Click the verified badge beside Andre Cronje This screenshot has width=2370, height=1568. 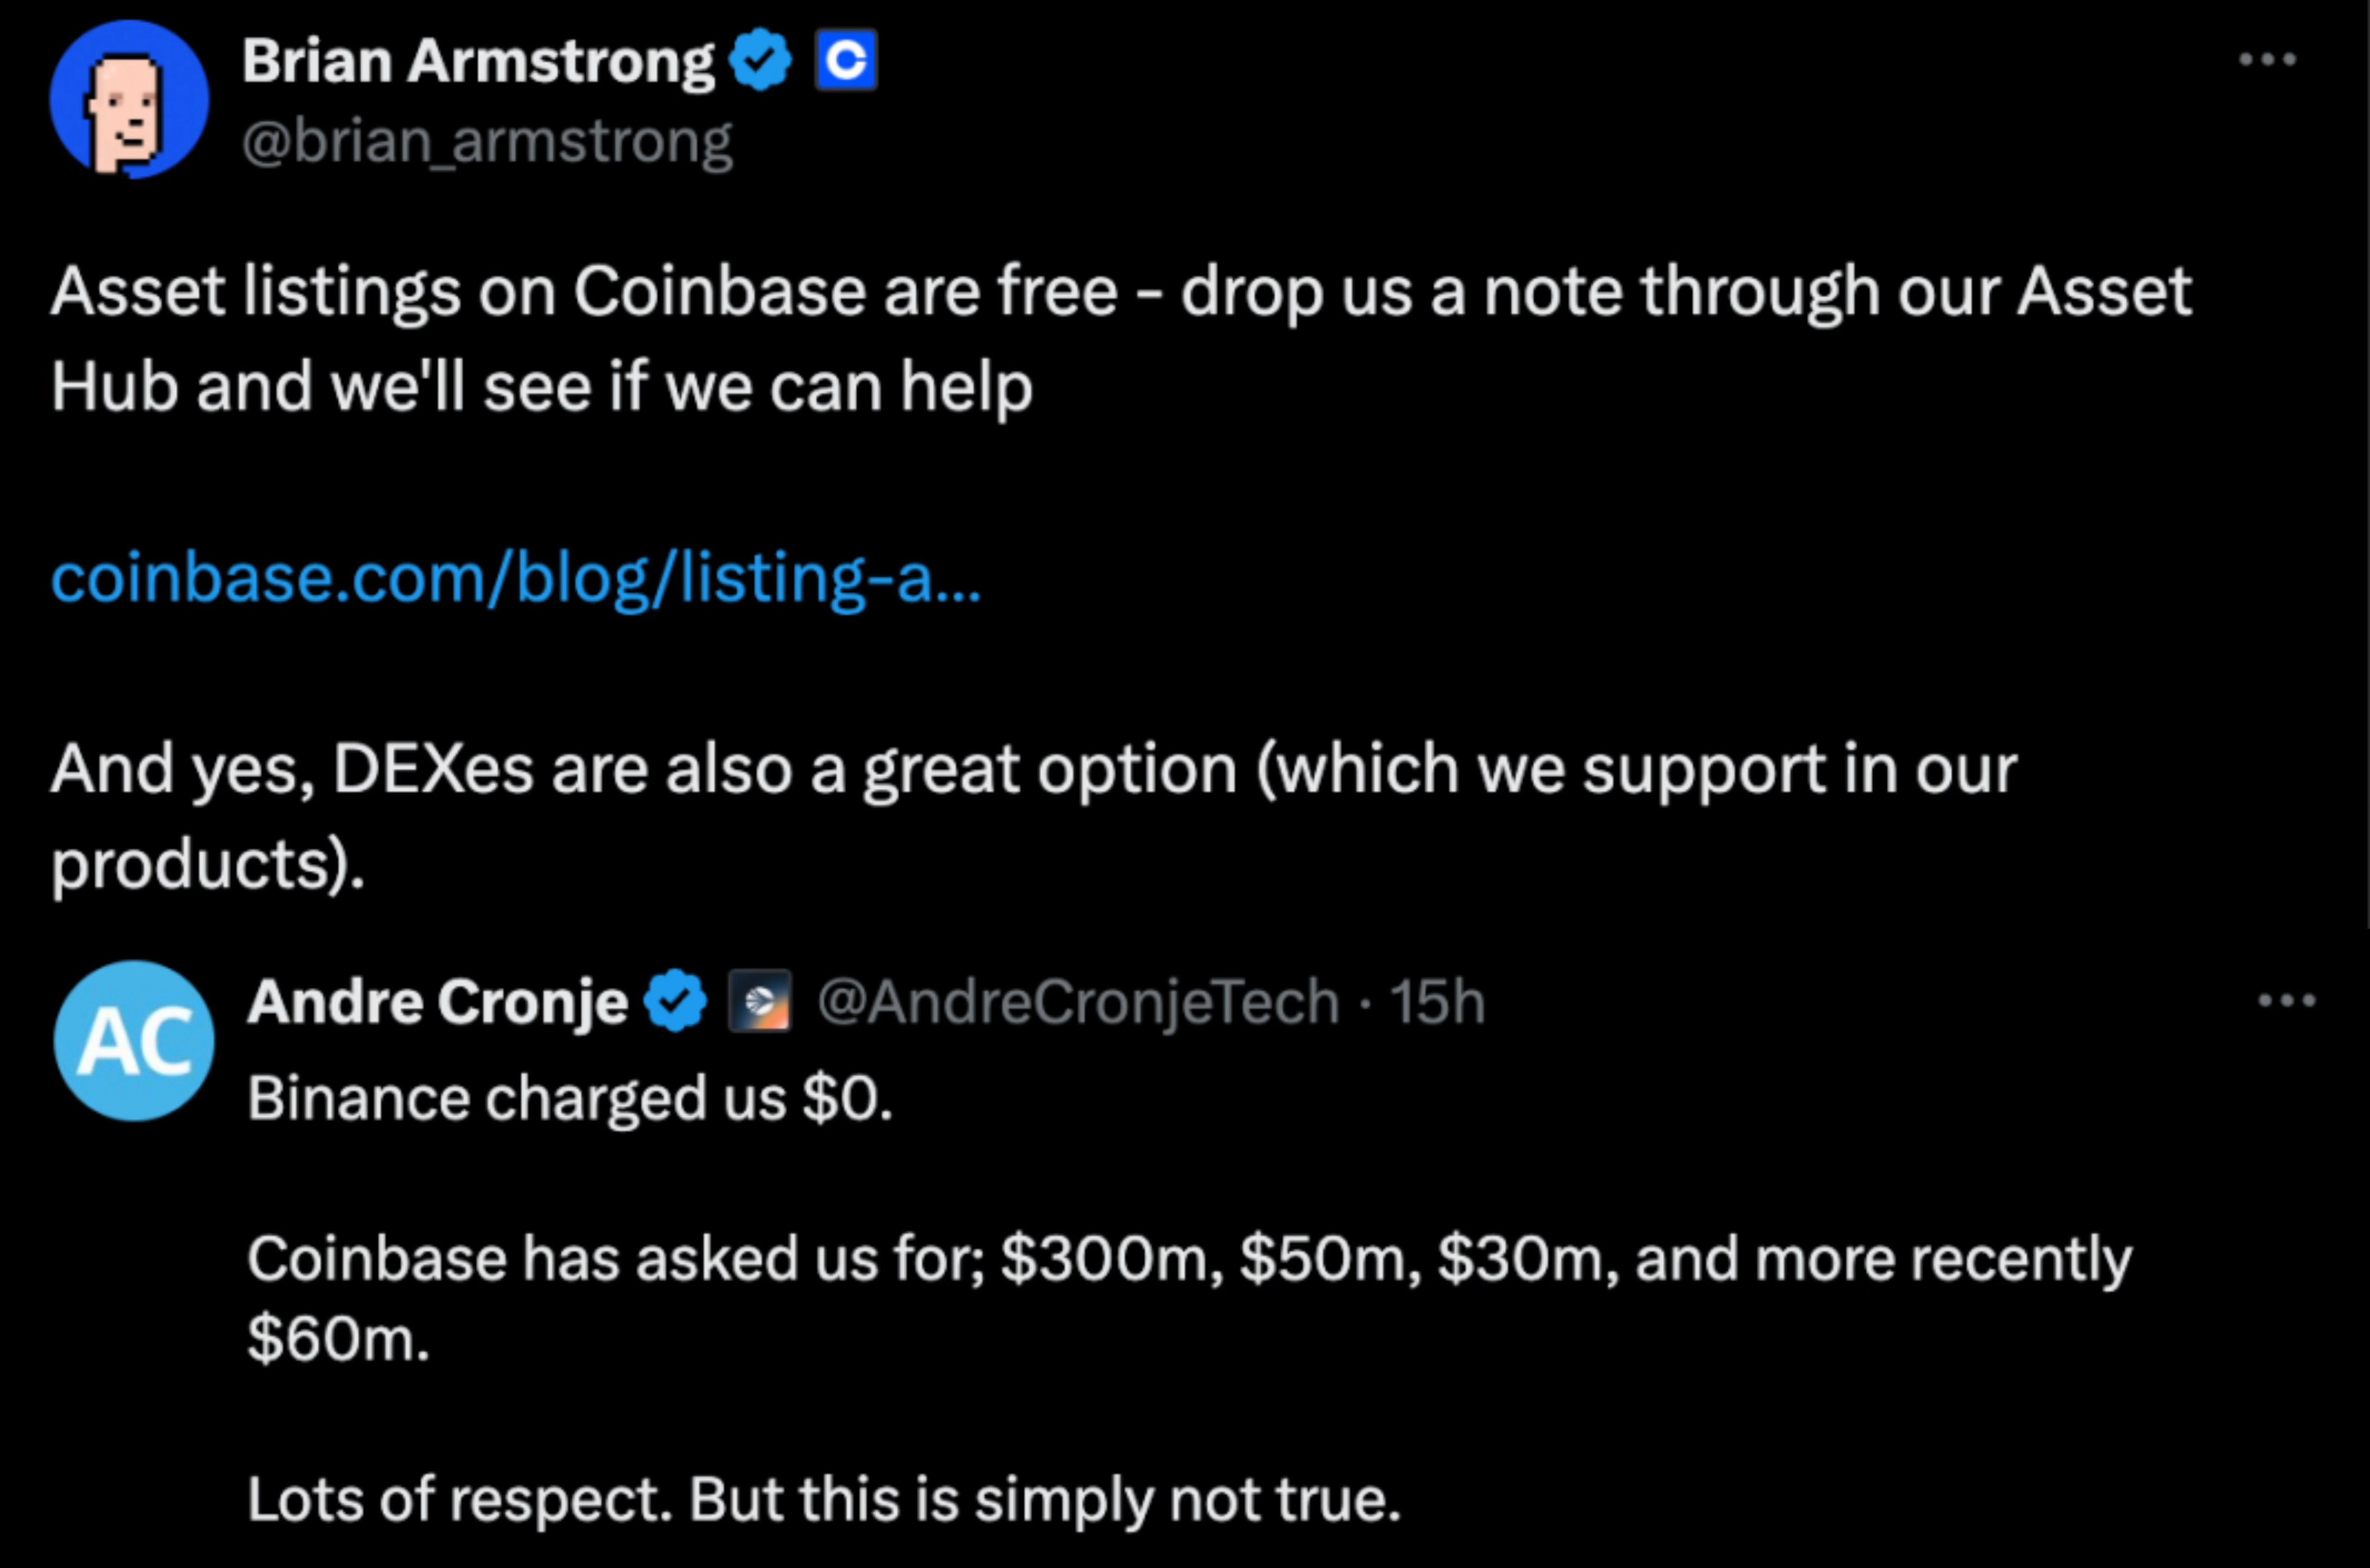(675, 1001)
